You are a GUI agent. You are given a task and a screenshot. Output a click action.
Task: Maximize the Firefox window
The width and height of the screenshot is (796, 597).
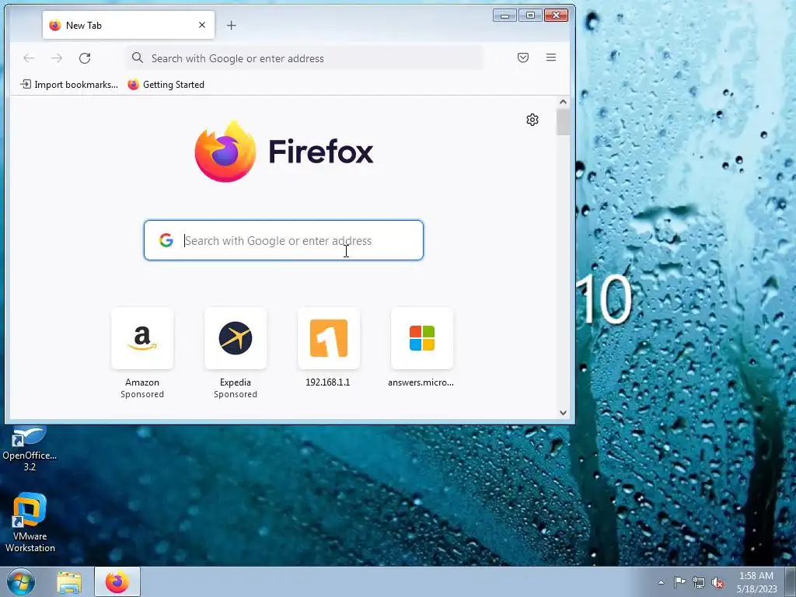(x=530, y=16)
